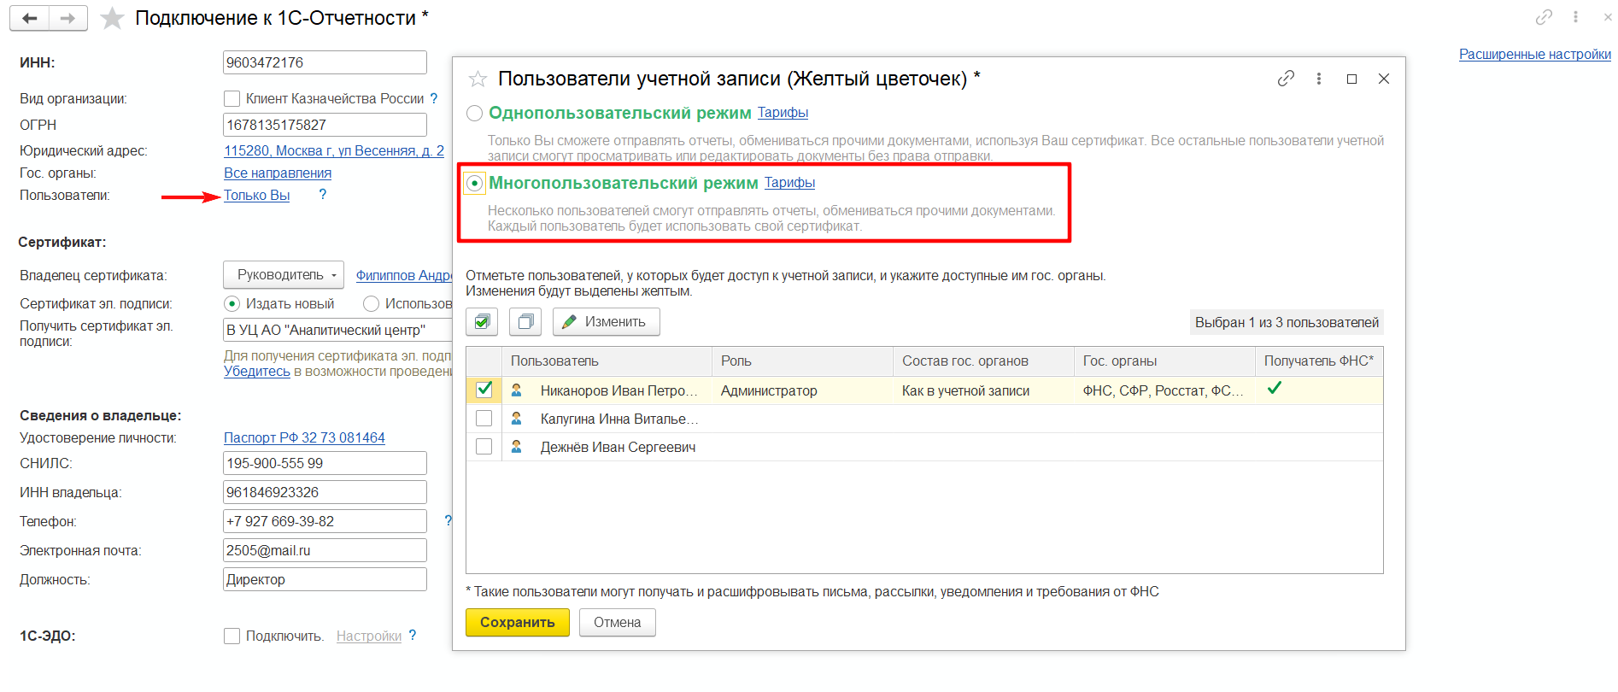Screen dimensions: 1618x692
Task: Uncheck all users toolbar button
Action: pyautogui.click(x=526, y=322)
